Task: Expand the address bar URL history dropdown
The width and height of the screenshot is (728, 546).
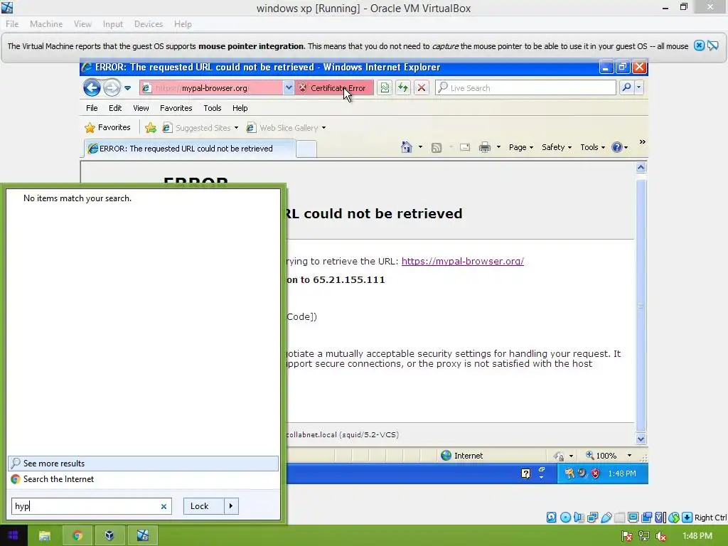Action: click(289, 87)
